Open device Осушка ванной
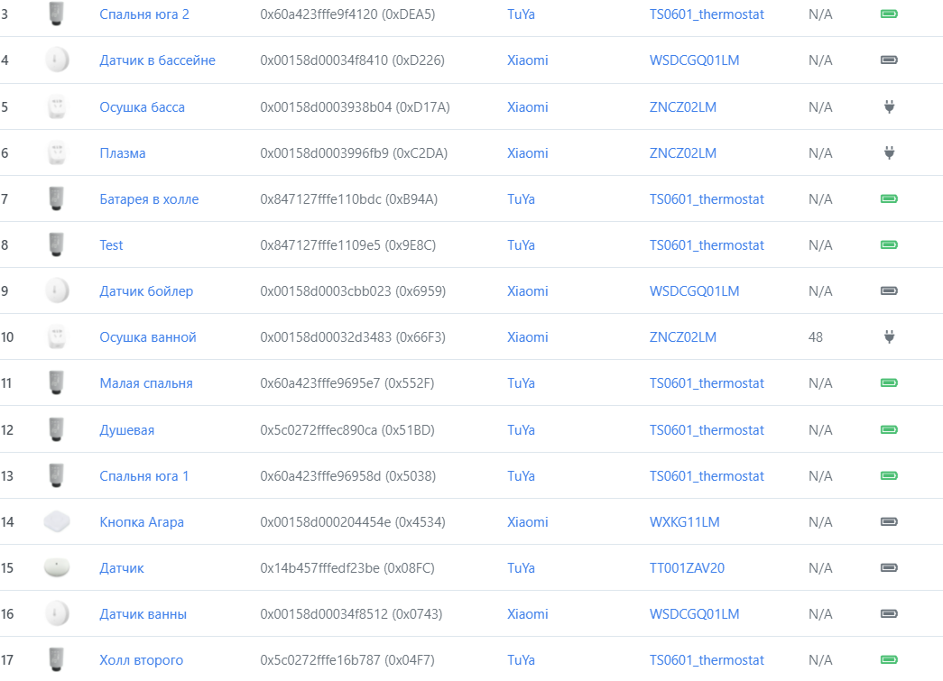Screen dimensions: 943x681 pyautogui.click(x=148, y=337)
